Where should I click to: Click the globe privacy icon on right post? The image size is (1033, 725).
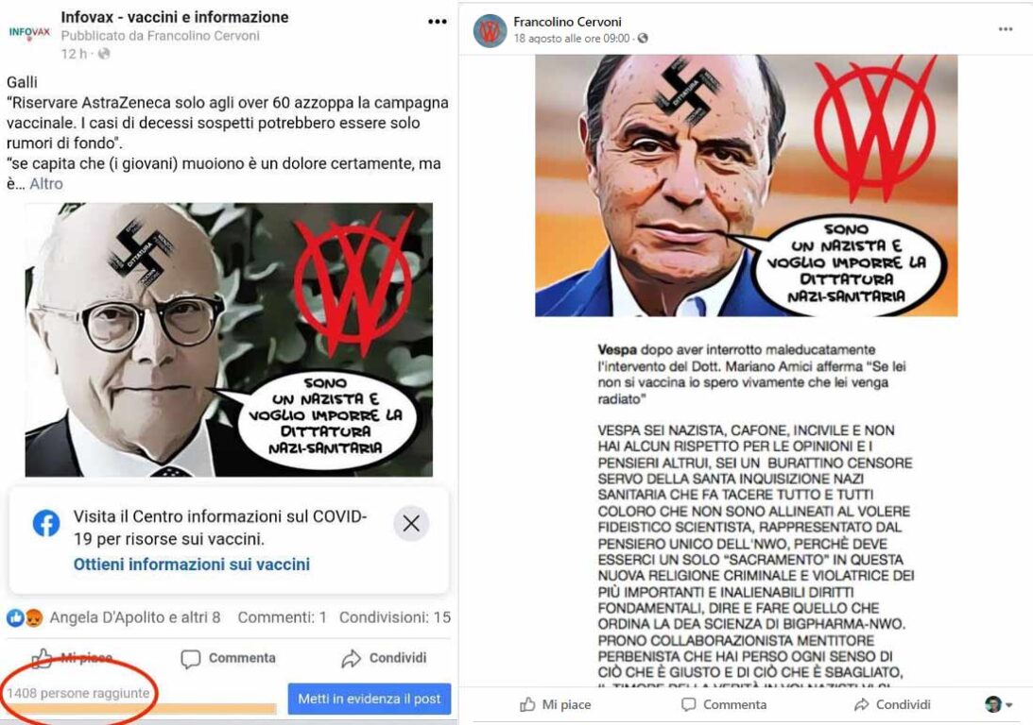coord(643,39)
